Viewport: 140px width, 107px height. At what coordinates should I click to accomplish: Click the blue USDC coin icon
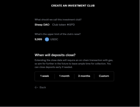click(x=47, y=39)
